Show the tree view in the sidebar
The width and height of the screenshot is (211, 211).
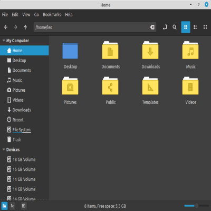(12, 206)
